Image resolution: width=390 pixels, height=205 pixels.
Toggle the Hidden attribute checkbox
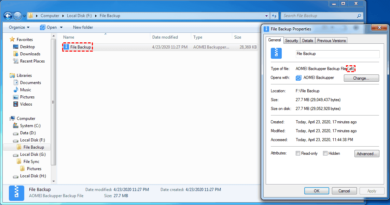point(325,153)
